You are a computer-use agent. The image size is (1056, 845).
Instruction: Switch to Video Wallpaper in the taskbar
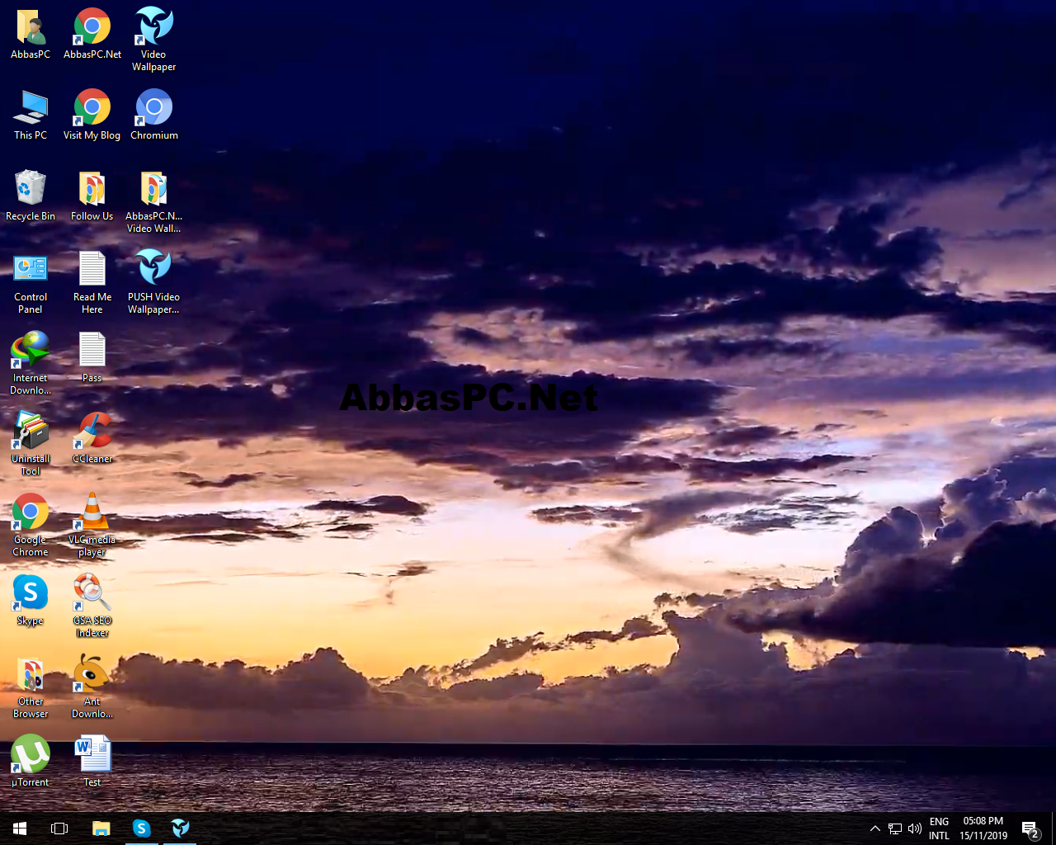click(x=180, y=828)
